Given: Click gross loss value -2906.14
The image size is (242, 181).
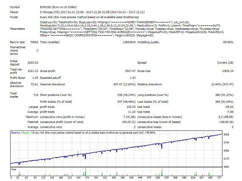Looking at the screenshot, I should point(228,71).
